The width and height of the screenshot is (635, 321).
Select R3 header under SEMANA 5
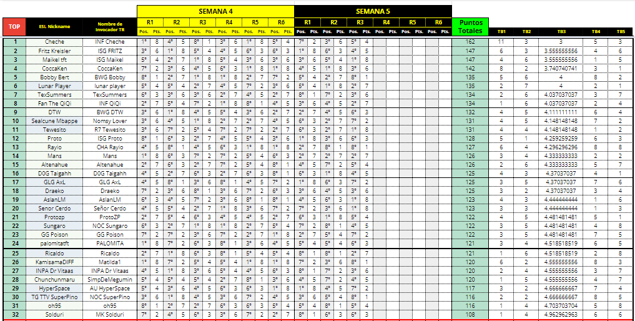click(360, 22)
